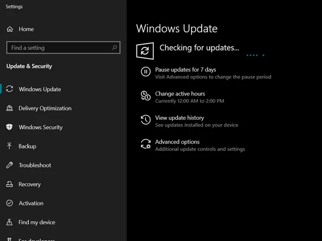Click 'Additional update controls and settings' text
The image size is (322, 241).
coord(200,149)
